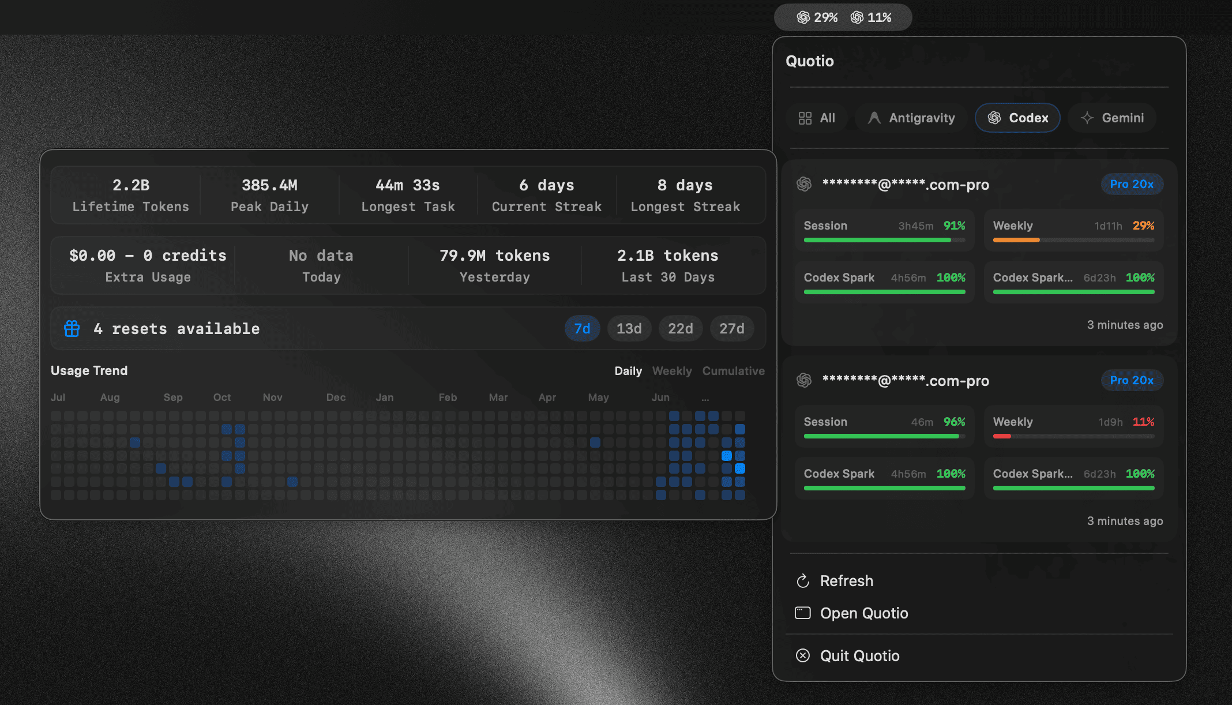Click the first account's Weekly 29% progress bar
Screen dimensions: 1232x705
tap(1073, 239)
